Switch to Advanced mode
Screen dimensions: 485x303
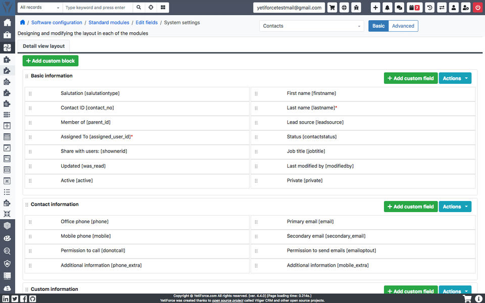click(x=403, y=26)
